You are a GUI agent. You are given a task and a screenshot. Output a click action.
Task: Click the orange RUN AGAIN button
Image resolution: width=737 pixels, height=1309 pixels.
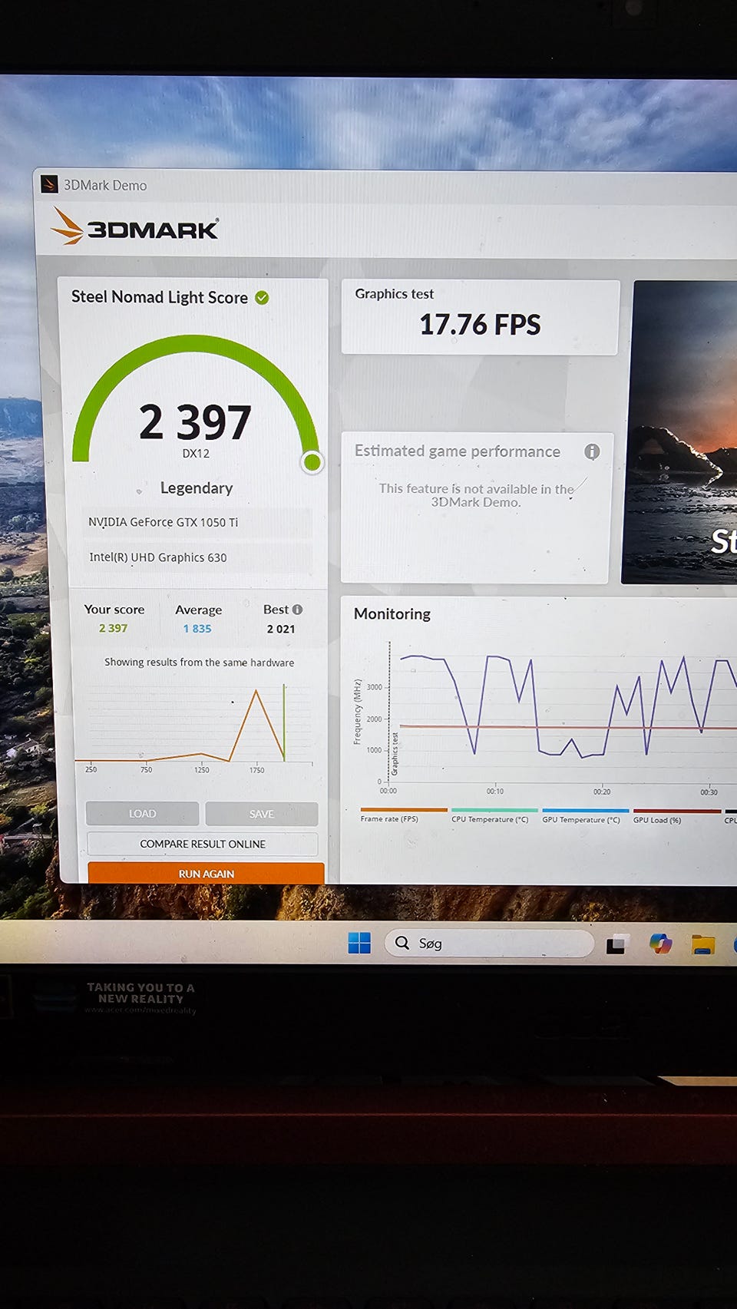206,873
